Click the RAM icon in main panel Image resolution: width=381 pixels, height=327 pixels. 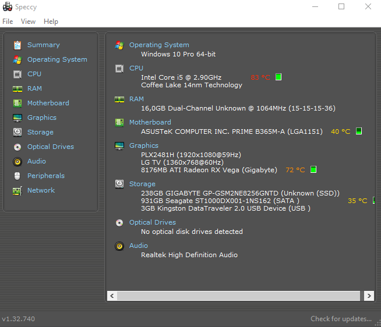119,99
